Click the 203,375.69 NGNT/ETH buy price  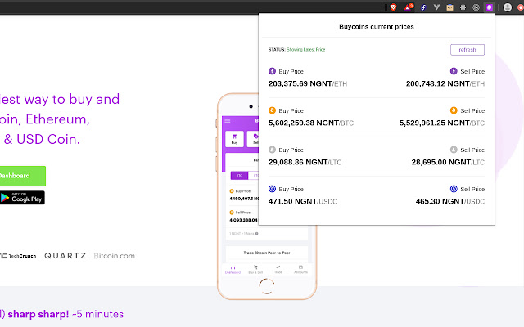click(x=308, y=83)
